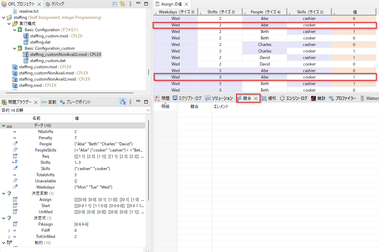Collapse all in OPL projects toolbar
Viewport: 379px width, 252px height.
tap(115, 4)
